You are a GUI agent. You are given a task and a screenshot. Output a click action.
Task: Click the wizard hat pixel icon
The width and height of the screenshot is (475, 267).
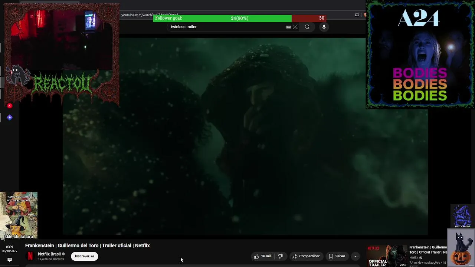pos(462,216)
